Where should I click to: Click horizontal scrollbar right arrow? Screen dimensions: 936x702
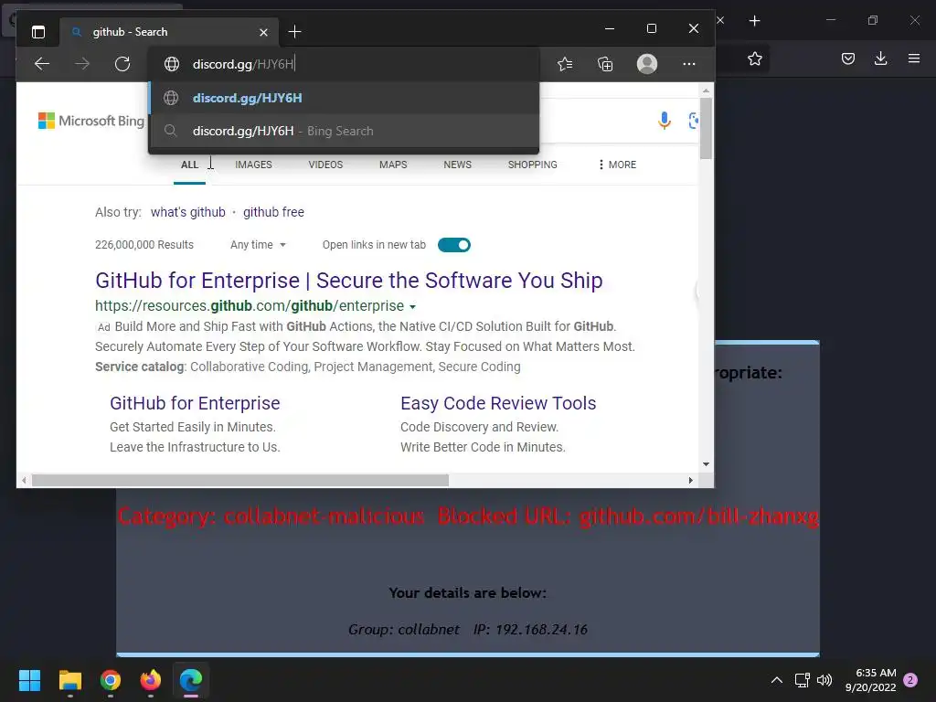691,480
